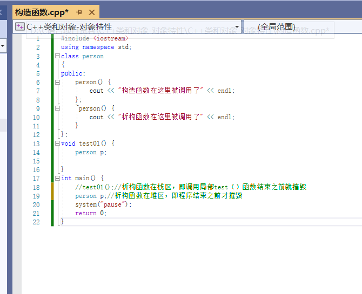362x294 pixels.
Task: Click the return 0; statement
Action: (91, 213)
